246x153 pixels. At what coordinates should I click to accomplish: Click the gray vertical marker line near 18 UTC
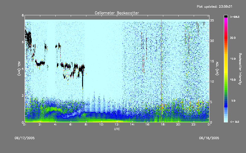pos(161,71)
